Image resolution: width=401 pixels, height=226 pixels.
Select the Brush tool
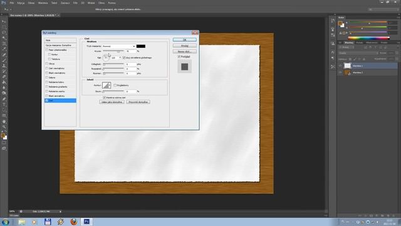pyautogui.click(x=4, y=60)
